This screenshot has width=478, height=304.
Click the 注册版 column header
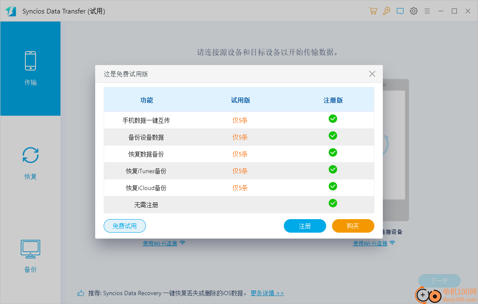333,100
